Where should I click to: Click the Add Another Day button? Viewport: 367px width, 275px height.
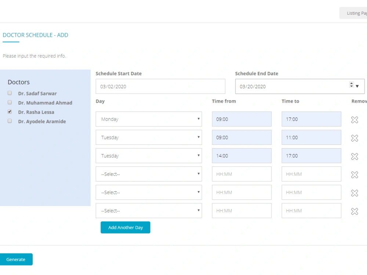point(126,227)
